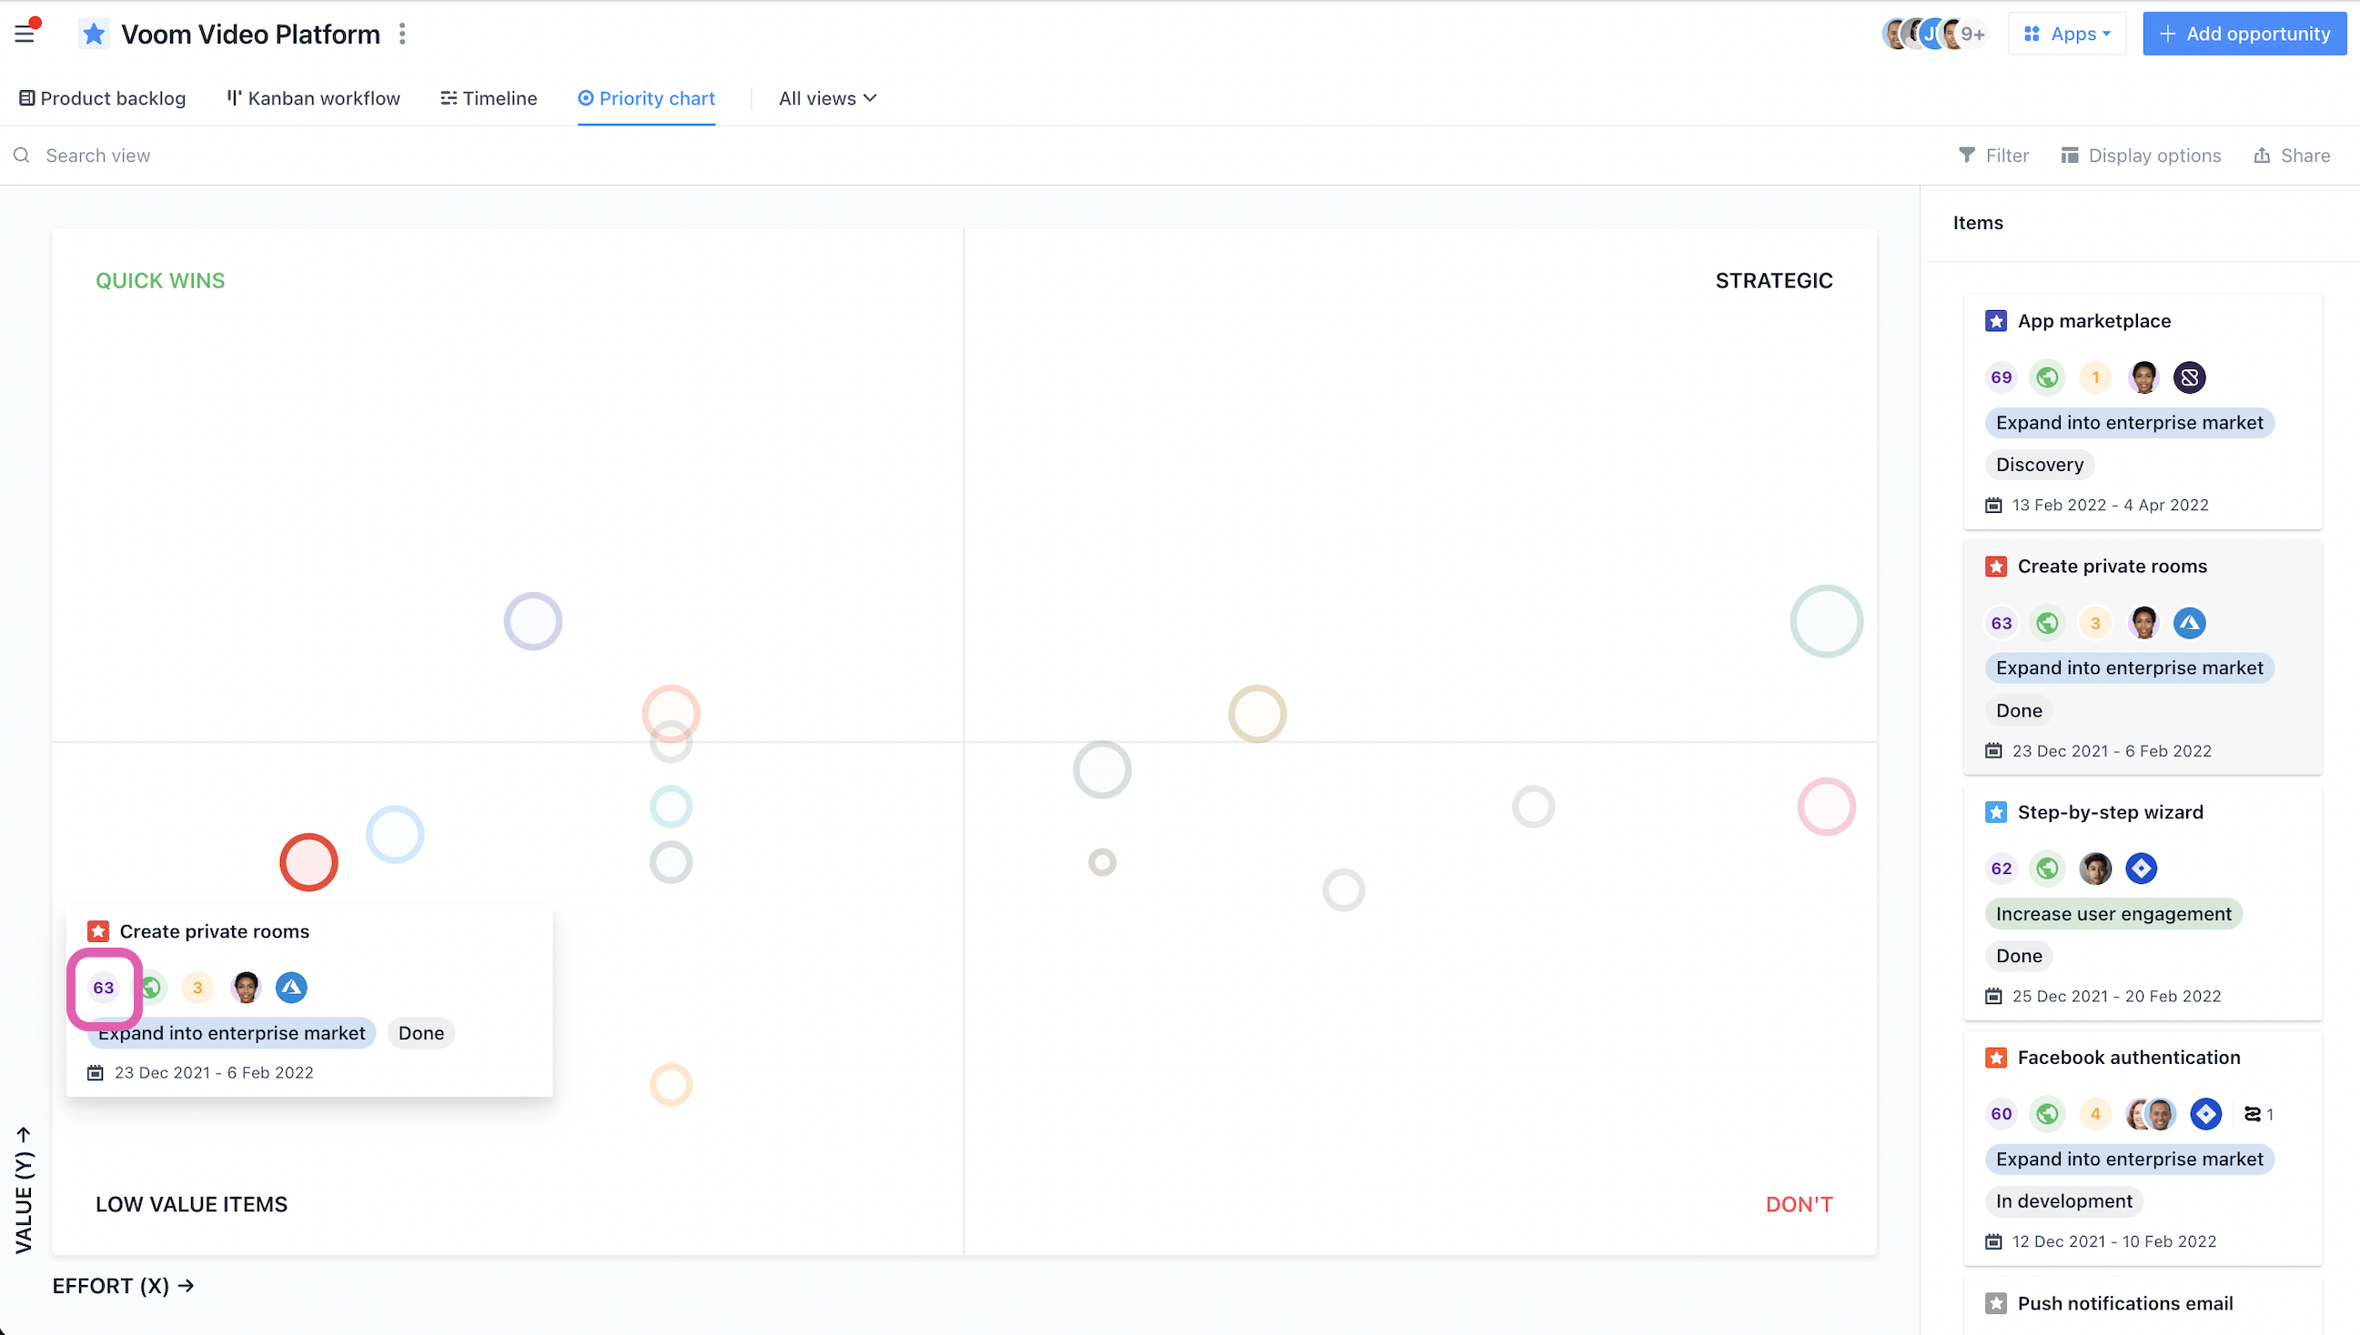Click the small brown bubble in Don't quadrant
2360x1335 pixels.
pos(1102,862)
